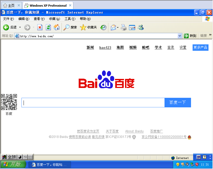
Task: Click the Print printer icon
Action: click(124, 27)
